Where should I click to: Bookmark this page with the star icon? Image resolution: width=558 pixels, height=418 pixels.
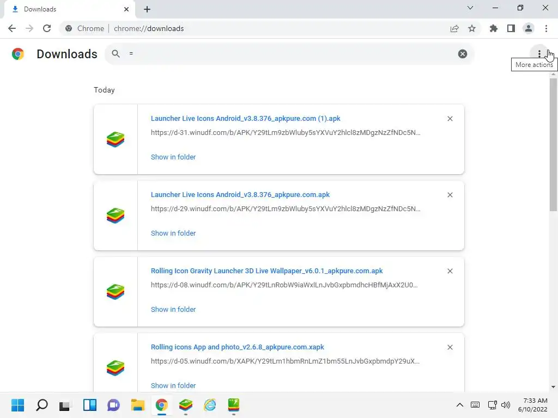click(472, 28)
